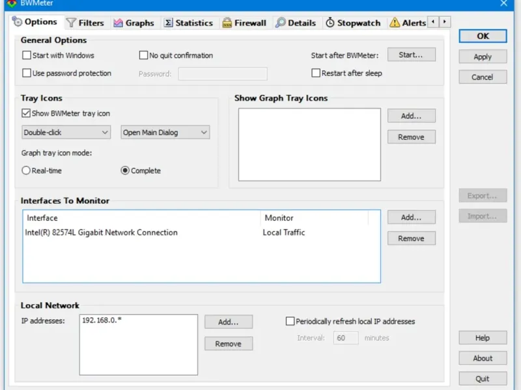Open the Double-click action dropdown

coord(66,133)
